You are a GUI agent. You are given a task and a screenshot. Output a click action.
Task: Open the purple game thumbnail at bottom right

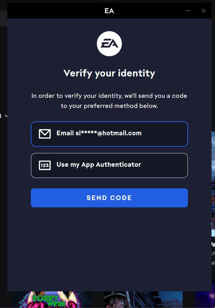pyautogui.click(x=205, y=300)
